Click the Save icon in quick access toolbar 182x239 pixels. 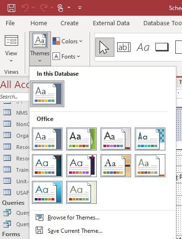(11, 8)
